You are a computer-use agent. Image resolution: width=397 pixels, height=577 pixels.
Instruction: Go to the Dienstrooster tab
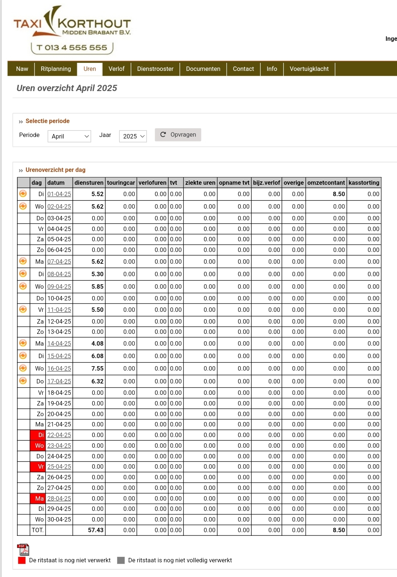tap(155, 69)
